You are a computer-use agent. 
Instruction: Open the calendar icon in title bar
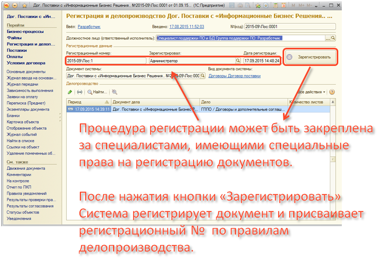tap(284, 6)
